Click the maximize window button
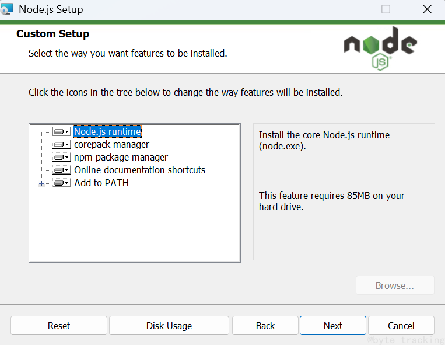 pyautogui.click(x=386, y=9)
